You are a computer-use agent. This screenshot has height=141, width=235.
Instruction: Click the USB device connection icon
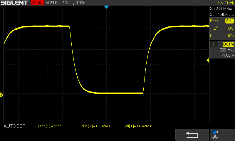[215, 132]
